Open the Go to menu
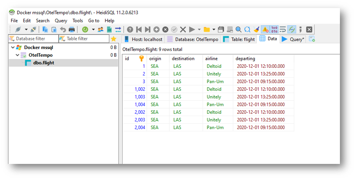 pos(94,21)
